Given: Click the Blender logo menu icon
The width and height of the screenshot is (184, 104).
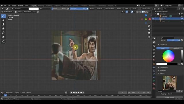Looking at the screenshot, I should (x=2, y=5).
